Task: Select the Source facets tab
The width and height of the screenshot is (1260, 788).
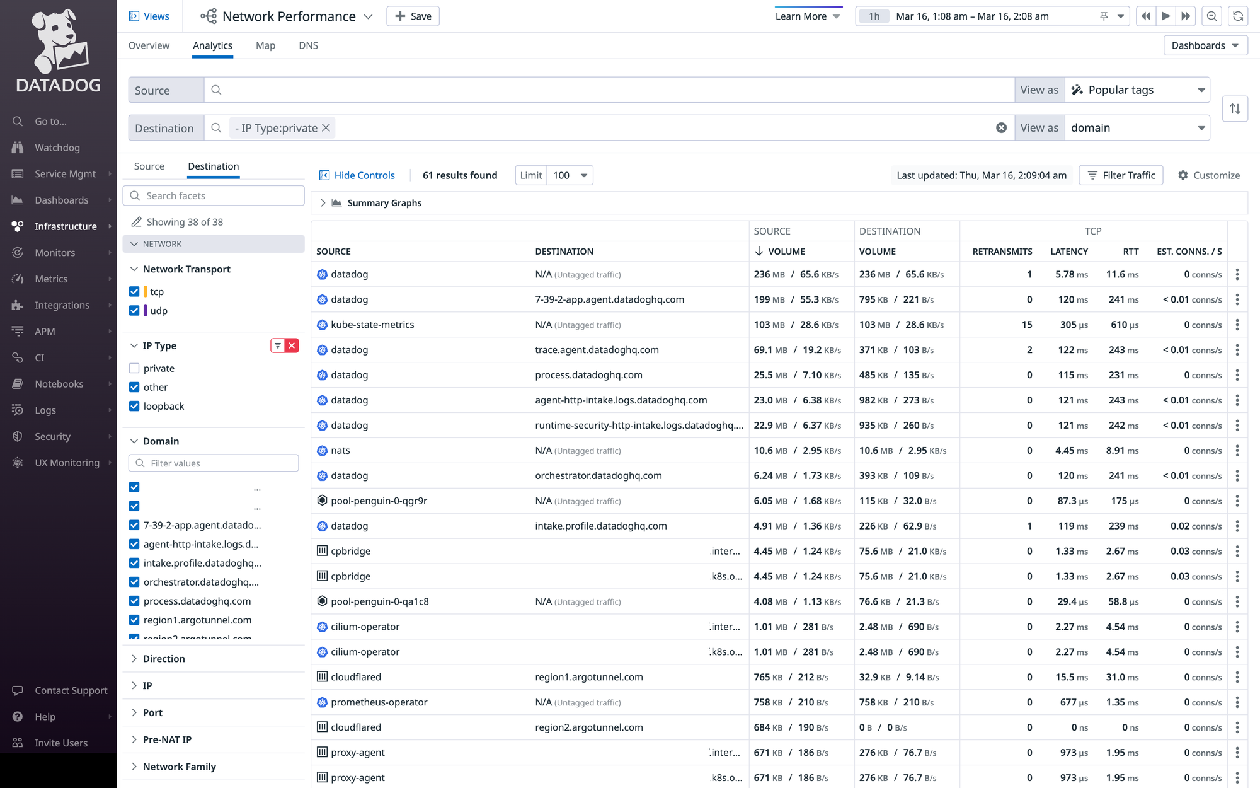Action: [x=149, y=166]
